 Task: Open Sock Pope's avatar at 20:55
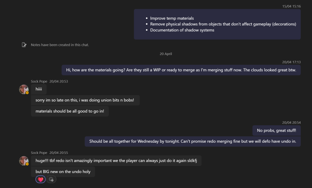[x=24, y=161]
